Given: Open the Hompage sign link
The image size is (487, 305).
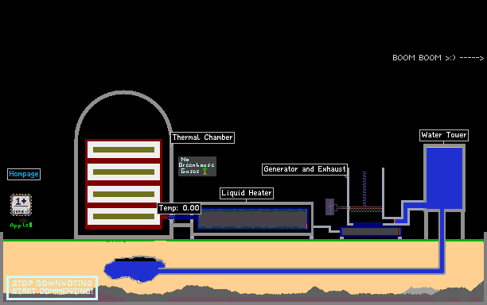Looking at the screenshot, I should click(x=24, y=174).
